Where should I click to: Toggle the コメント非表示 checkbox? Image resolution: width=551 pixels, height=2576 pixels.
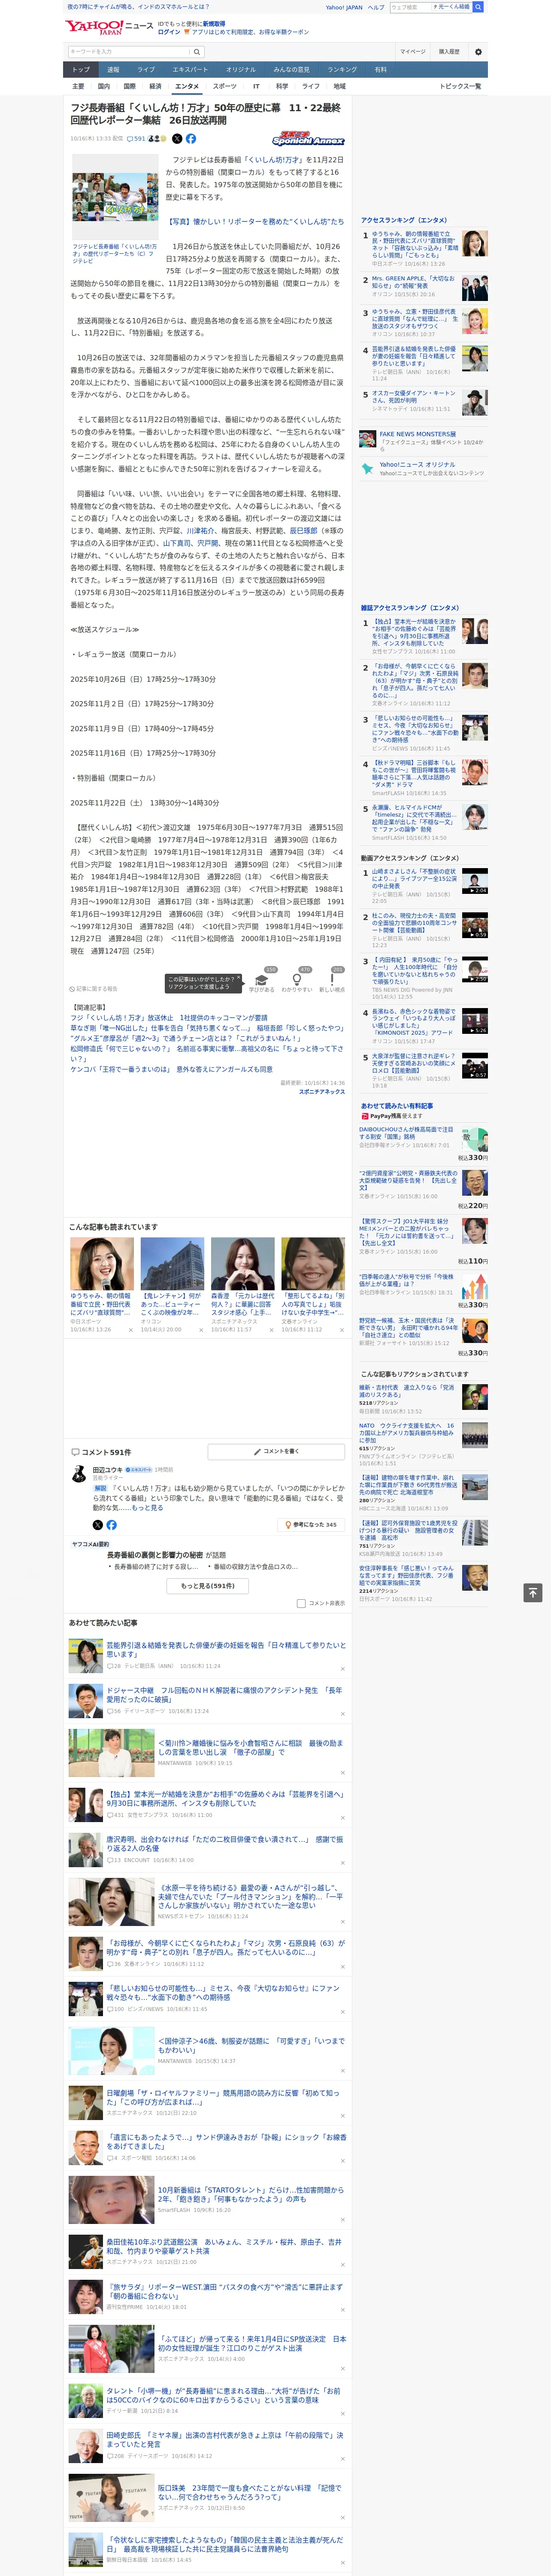click(x=301, y=1603)
